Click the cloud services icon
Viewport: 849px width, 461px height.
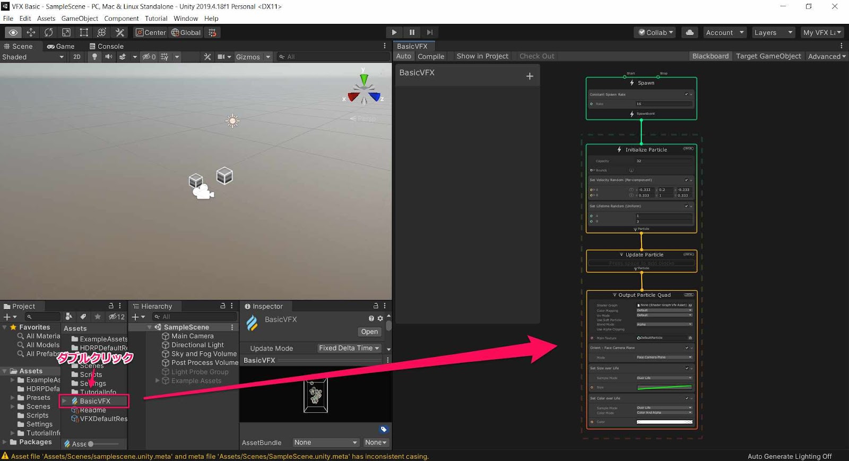tap(689, 32)
